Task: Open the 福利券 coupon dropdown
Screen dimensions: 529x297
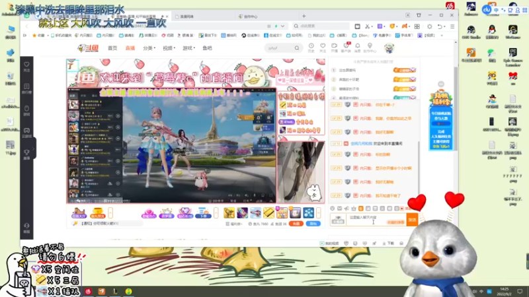Action: (234, 224)
